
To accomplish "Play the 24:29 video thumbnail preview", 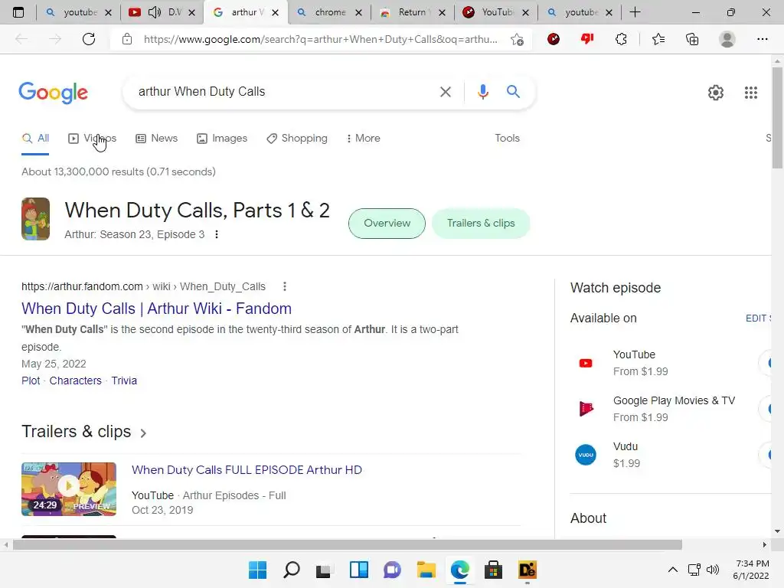I will coord(69,489).
